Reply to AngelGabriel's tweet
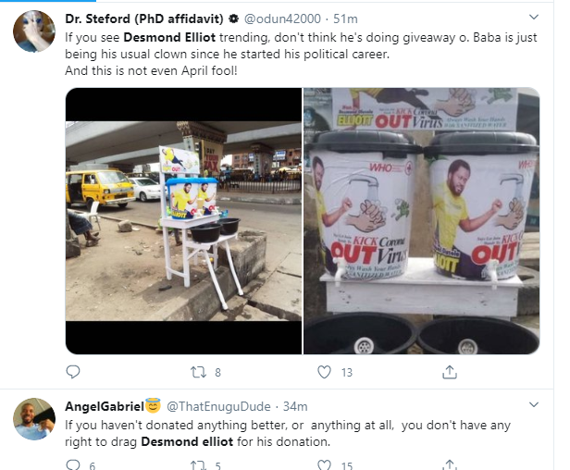Viewport: 570px width, 470px height. click(x=73, y=464)
